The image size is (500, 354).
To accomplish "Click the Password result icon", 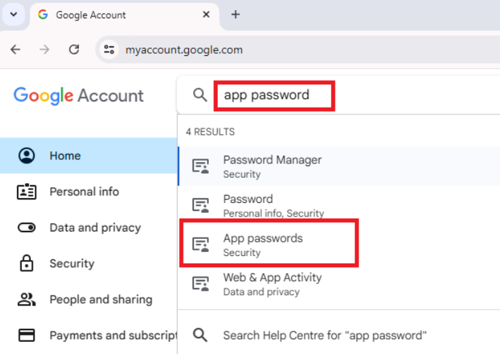I will [x=201, y=205].
